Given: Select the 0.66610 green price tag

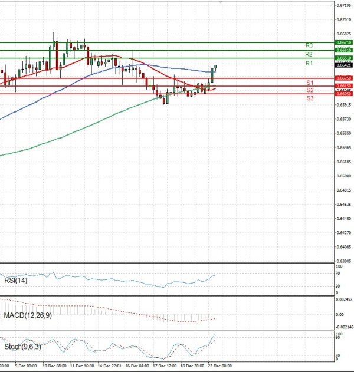Looking at the screenshot, I should [343, 51].
